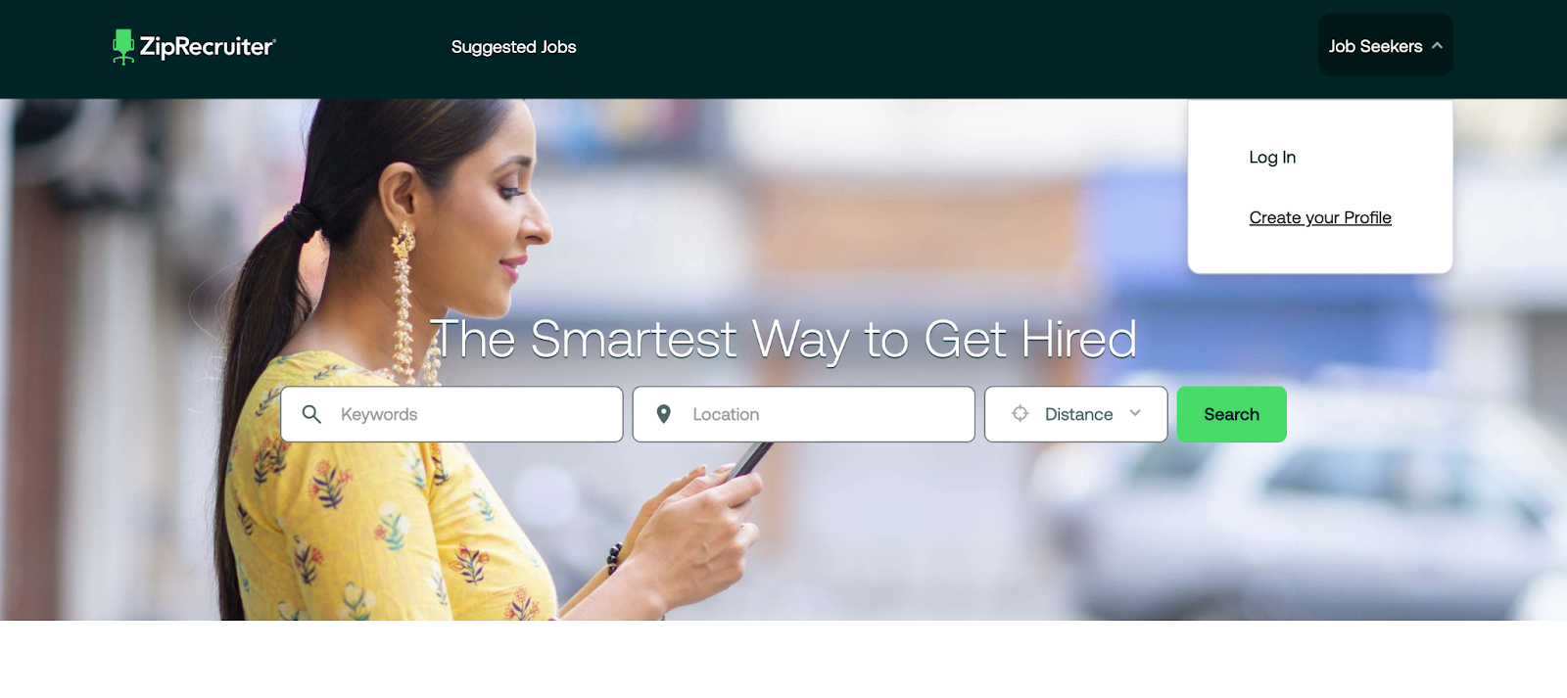Viewport: 1567px width, 698px height.
Task: Click the Job Seekers menu button
Action: 1385,45
